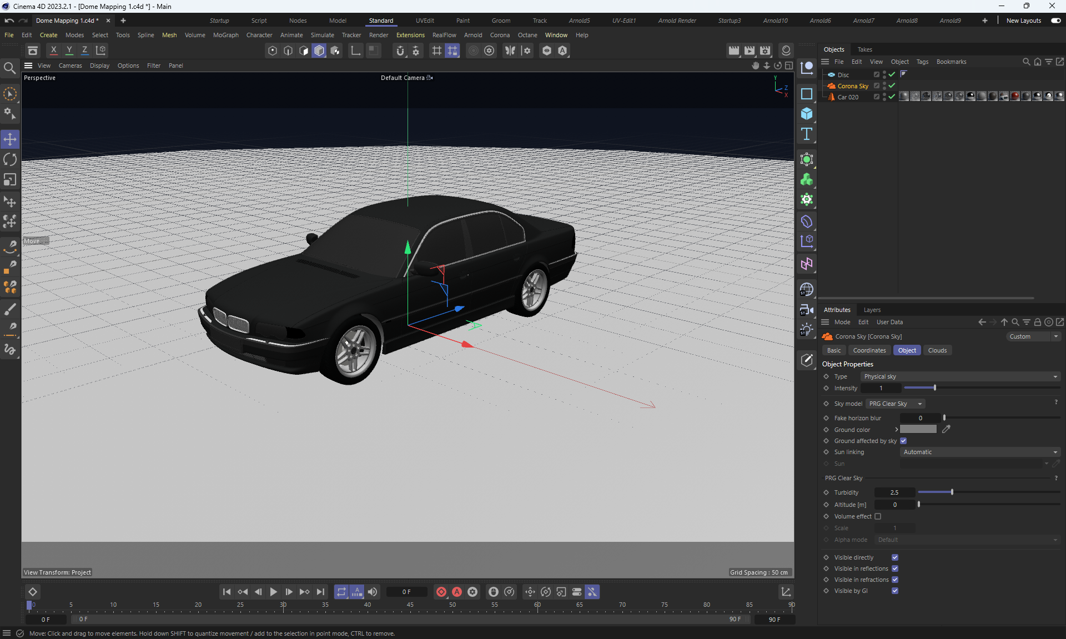
Task: Enable the Volume effect checkbox
Action: pos(878,516)
